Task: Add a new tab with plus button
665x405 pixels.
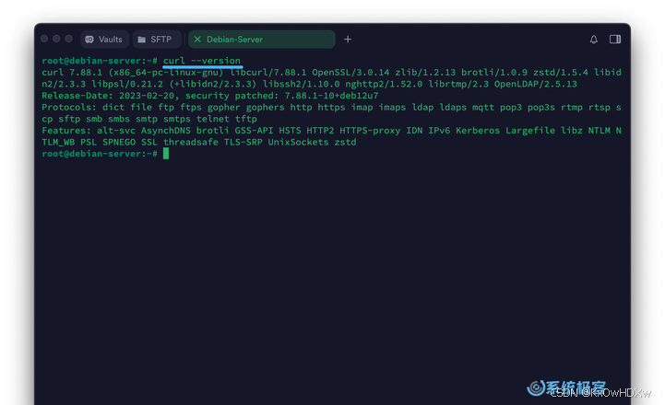Action: point(348,40)
